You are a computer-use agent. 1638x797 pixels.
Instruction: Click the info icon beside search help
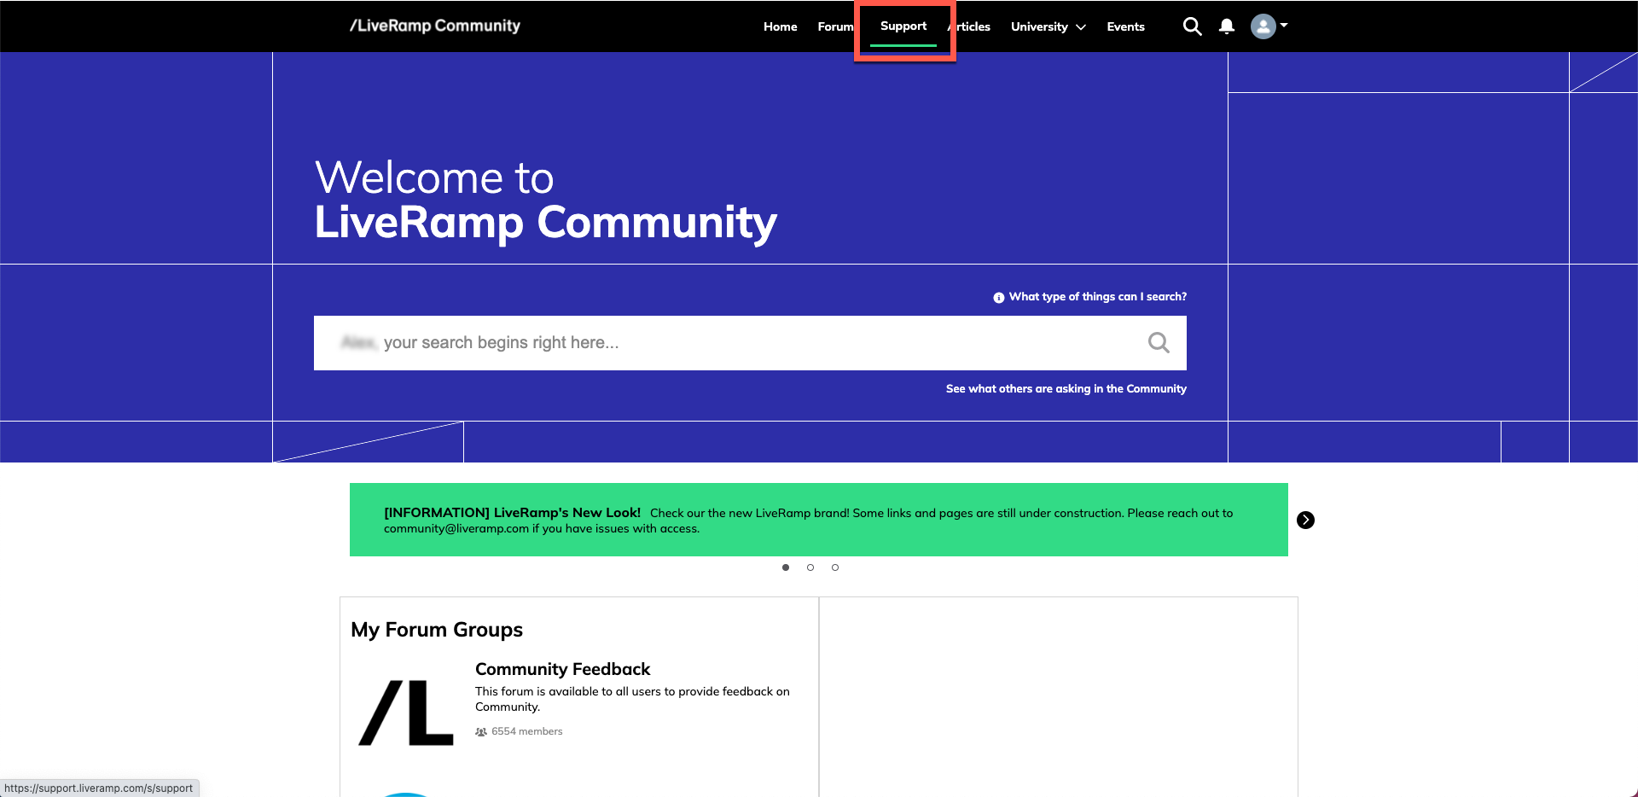click(998, 298)
